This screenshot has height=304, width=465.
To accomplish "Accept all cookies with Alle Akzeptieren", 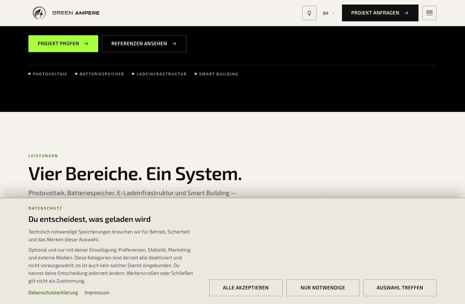I will coord(246,288).
